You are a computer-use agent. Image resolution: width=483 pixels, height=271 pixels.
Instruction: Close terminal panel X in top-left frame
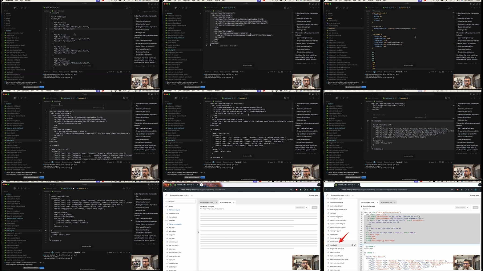130,72
